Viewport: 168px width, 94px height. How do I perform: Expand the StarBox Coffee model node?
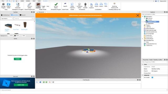click(145, 22)
